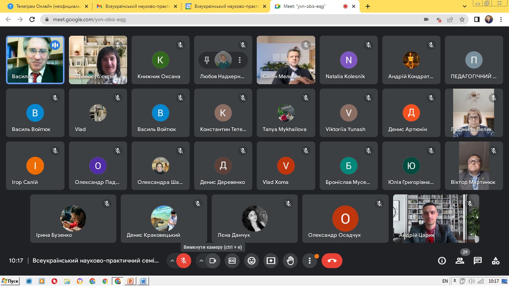Unmute the microphone with red mic button
This screenshot has height=286, width=509.
[x=183, y=261]
